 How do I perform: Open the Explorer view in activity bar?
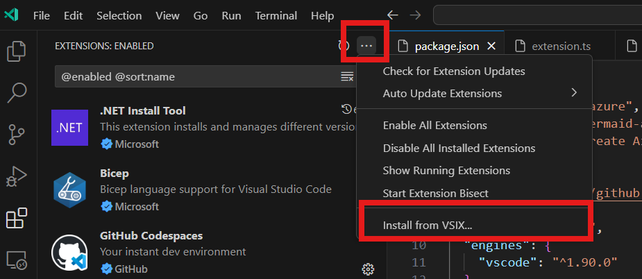click(x=17, y=51)
